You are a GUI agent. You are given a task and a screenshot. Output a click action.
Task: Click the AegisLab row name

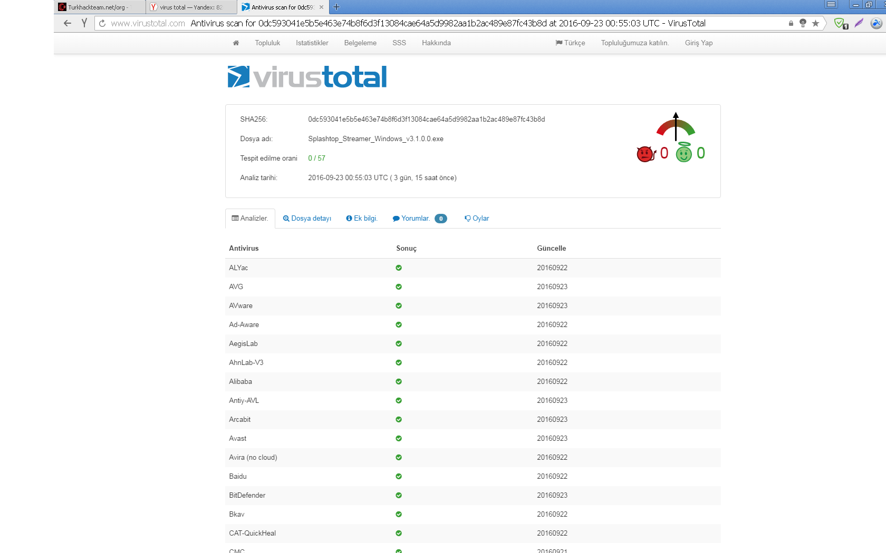click(243, 344)
